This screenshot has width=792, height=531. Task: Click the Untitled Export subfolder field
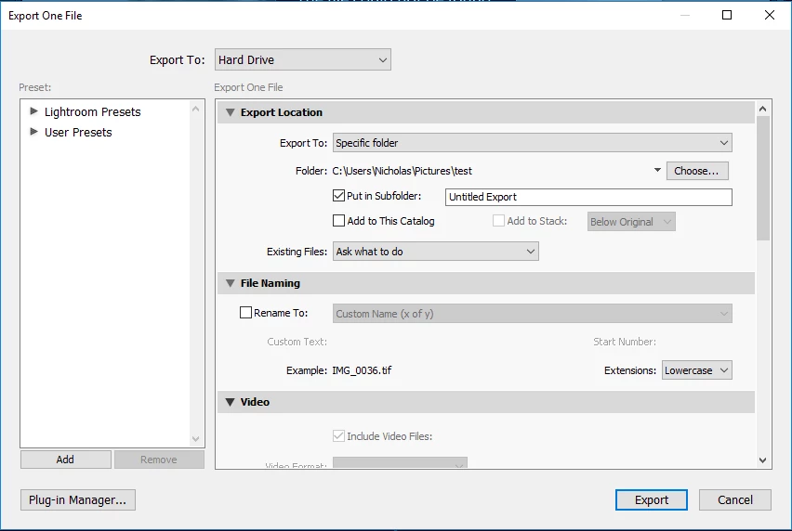click(x=588, y=197)
